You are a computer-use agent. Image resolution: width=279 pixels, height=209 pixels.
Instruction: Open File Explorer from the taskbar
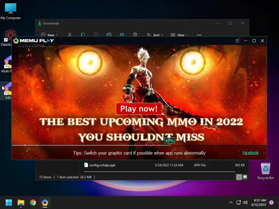[x=21, y=202]
